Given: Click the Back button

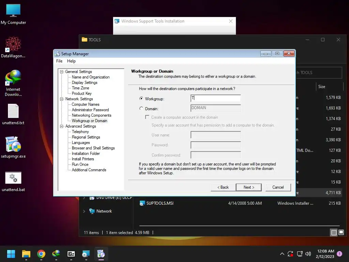Looking at the screenshot, I should point(223,187).
